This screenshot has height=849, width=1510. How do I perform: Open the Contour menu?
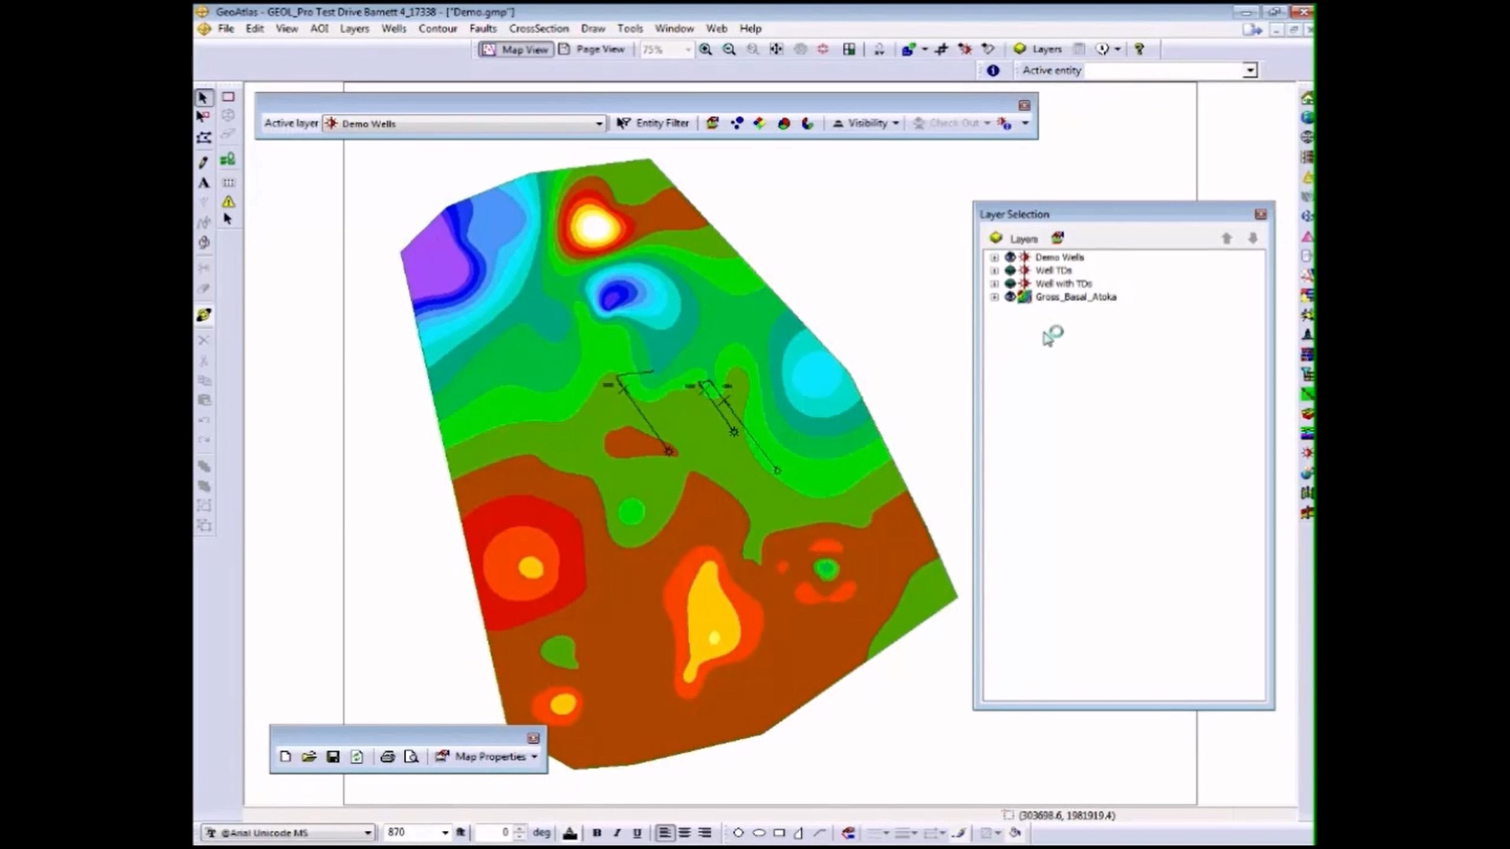(x=437, y=28)
